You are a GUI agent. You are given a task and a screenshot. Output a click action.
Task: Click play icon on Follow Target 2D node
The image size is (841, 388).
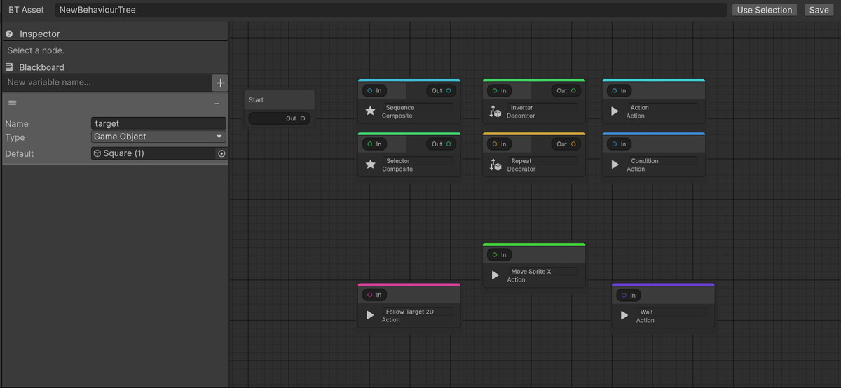[370, 315]
